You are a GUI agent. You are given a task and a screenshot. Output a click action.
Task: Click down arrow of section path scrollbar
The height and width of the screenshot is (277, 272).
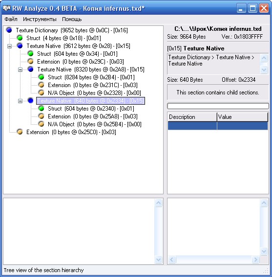tap(264, 69)
